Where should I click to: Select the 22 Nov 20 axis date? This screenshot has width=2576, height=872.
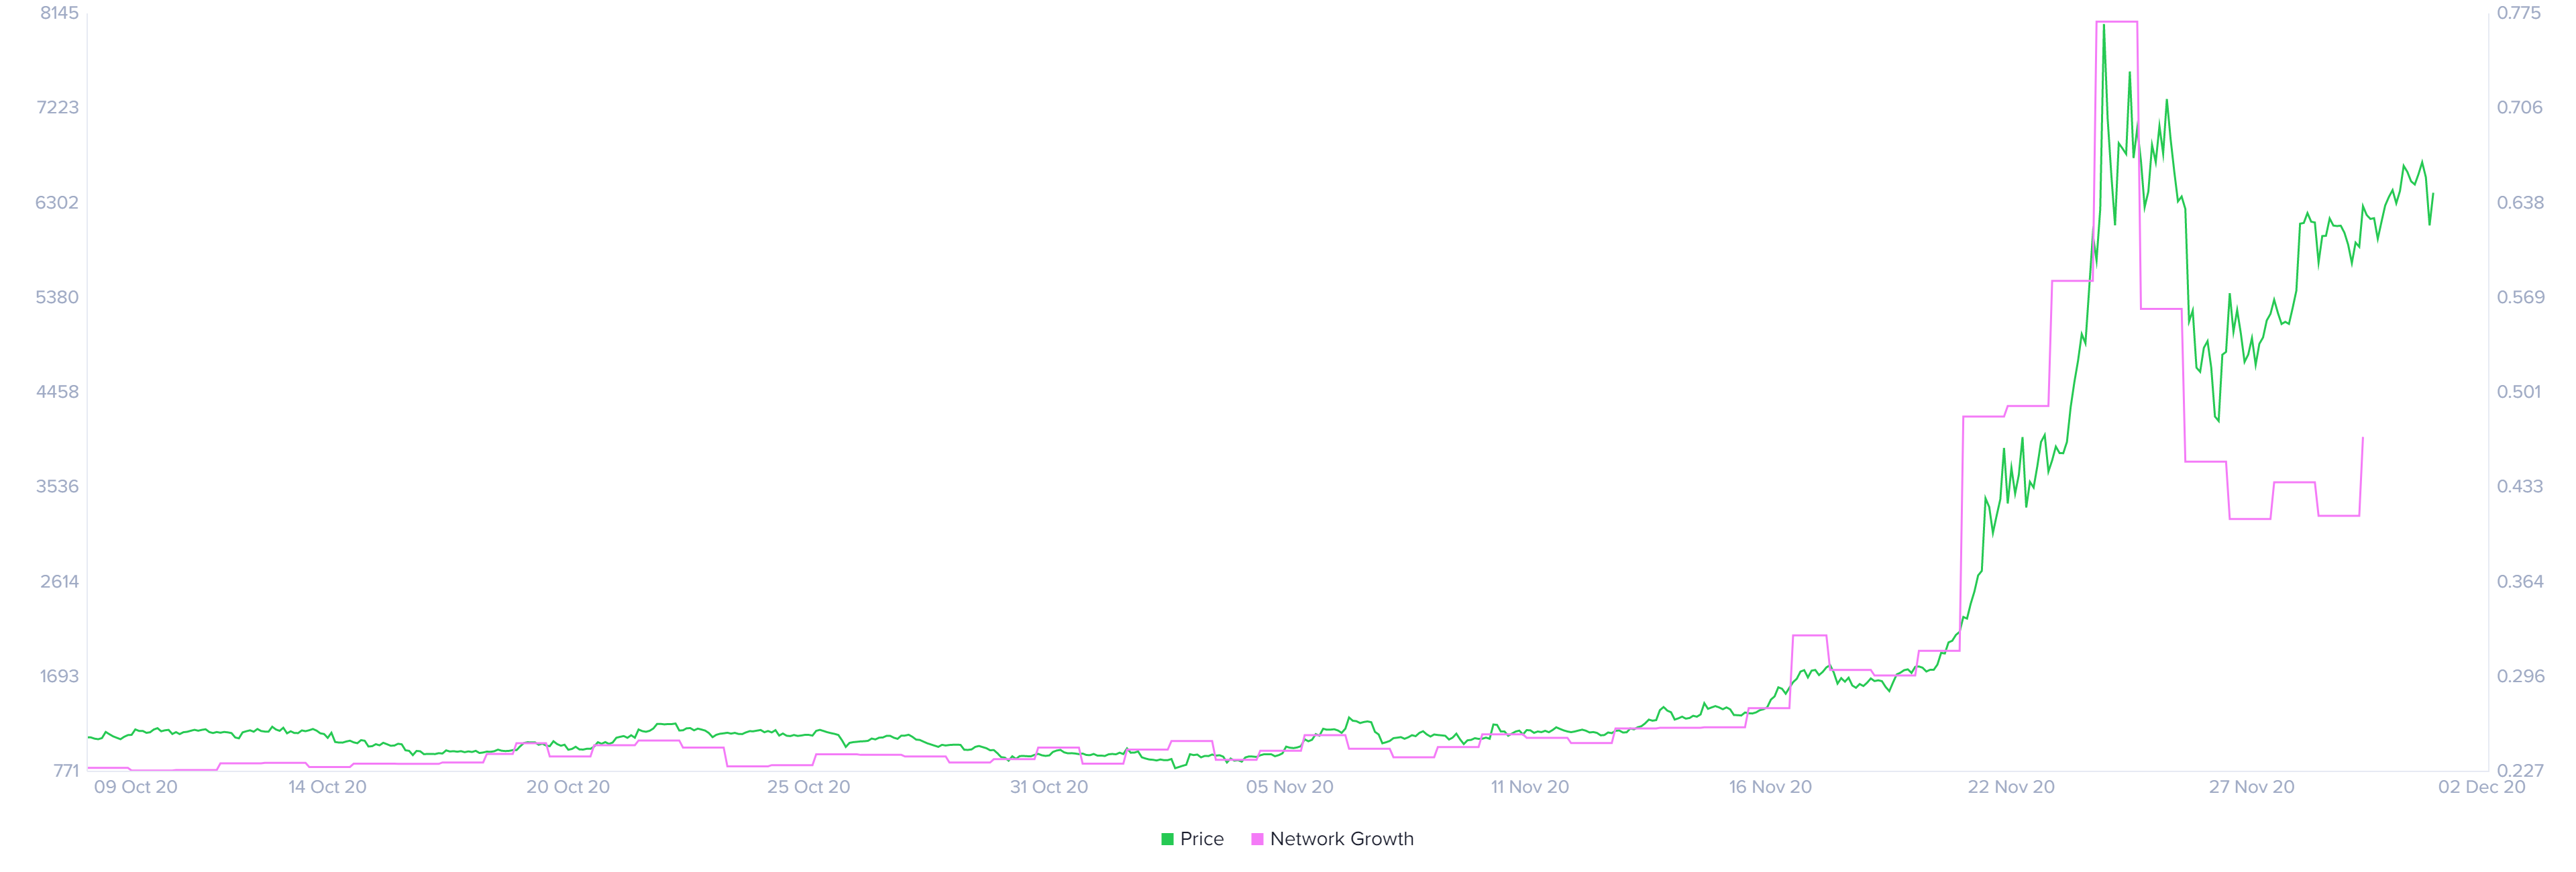[2011, 787]
